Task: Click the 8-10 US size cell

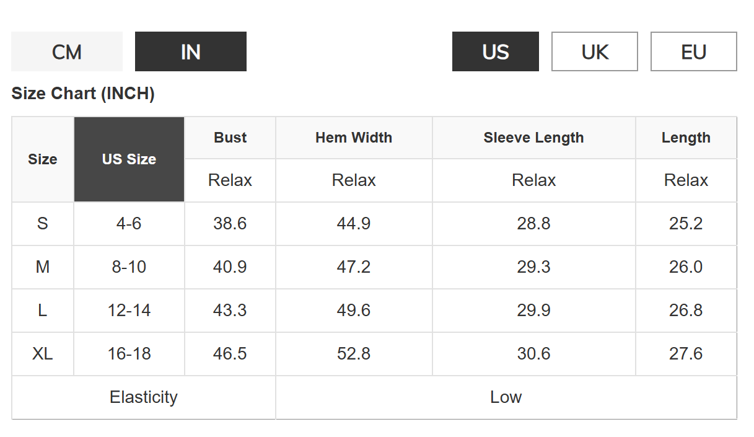Action: click(129, 267)
